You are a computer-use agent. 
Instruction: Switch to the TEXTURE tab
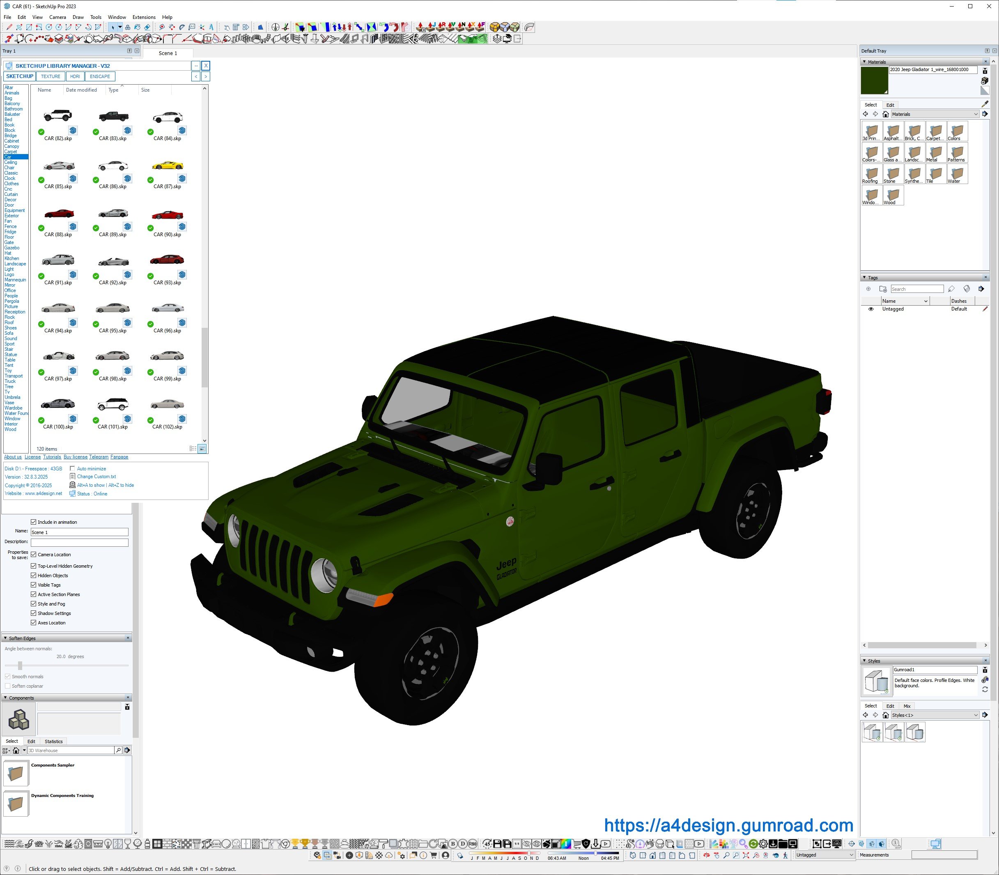coord(50,77)
